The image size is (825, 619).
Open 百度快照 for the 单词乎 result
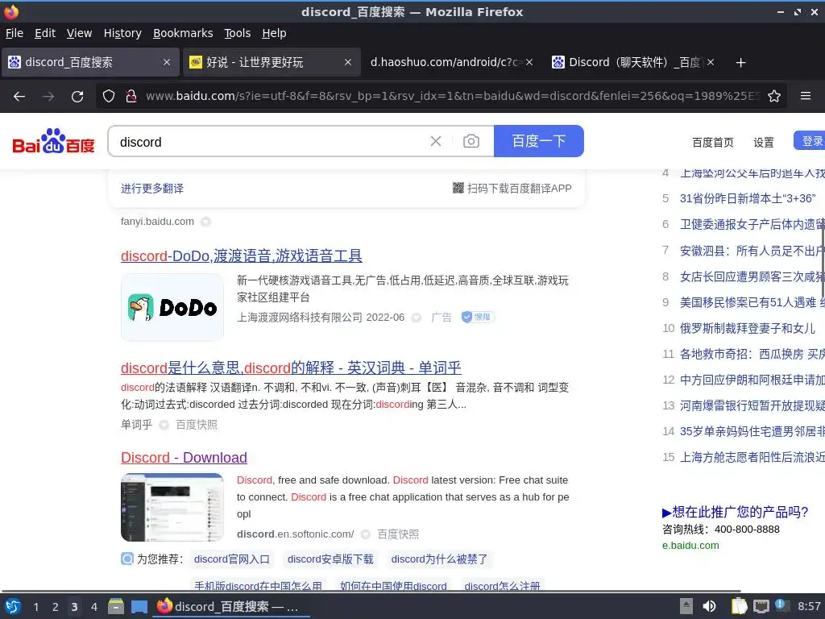[x=197, y=424]
